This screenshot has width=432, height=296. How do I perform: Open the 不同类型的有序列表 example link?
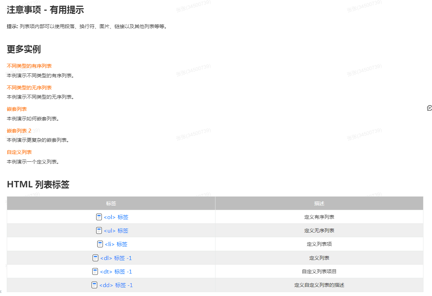coord(29,66)
